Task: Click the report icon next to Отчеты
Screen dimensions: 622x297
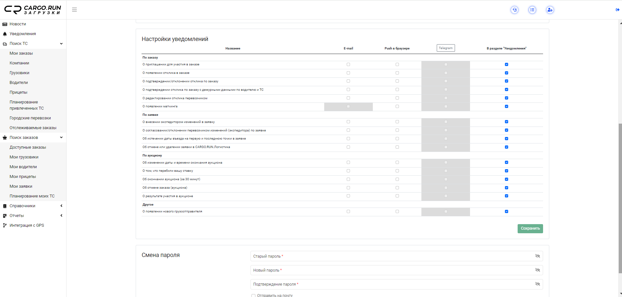Action: pyautogui.click(x=5, y=216)
